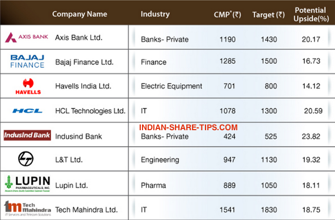
Task: Click the Bajaj Finance logo
Action: (27, 61)
